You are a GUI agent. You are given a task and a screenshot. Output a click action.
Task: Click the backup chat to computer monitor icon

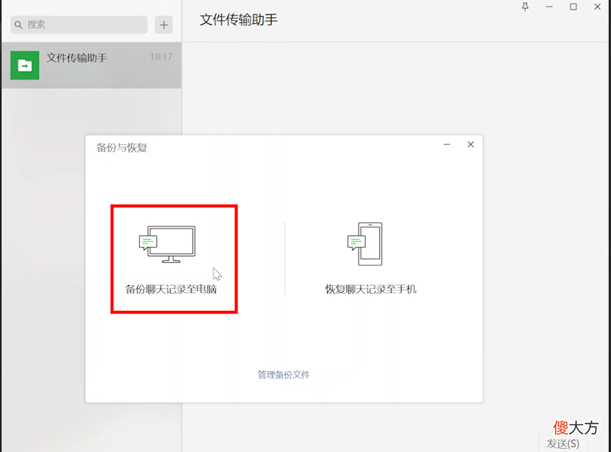point(167,244)
